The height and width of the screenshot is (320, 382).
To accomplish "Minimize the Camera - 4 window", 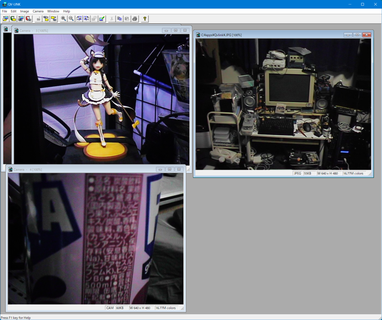I will [160, 169].
